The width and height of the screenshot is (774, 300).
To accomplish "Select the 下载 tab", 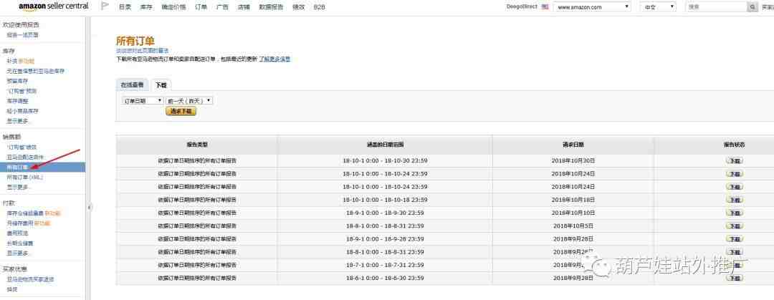I will [x=161, y=84].
